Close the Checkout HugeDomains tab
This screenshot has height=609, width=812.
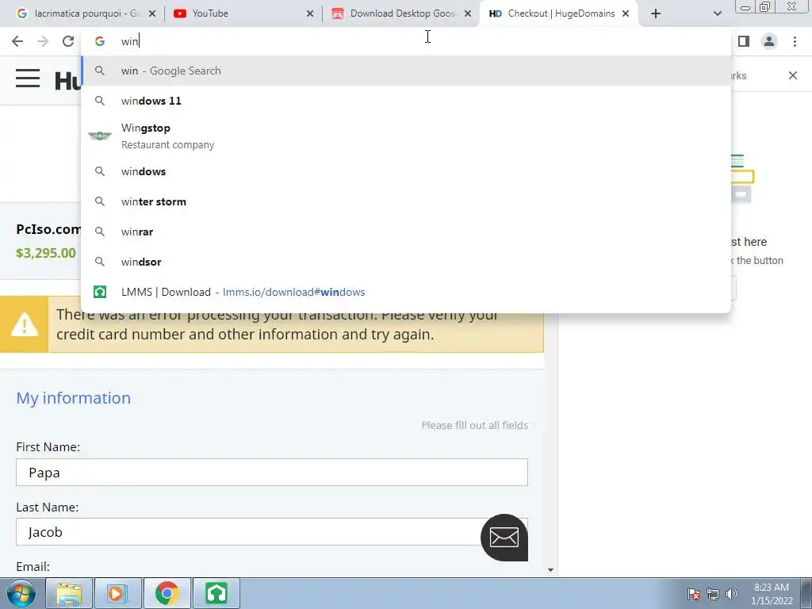pos(626,14)
